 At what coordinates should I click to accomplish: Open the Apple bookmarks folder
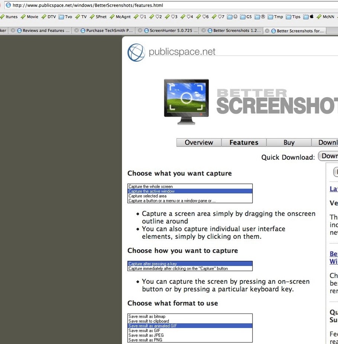tap(309, 17)
